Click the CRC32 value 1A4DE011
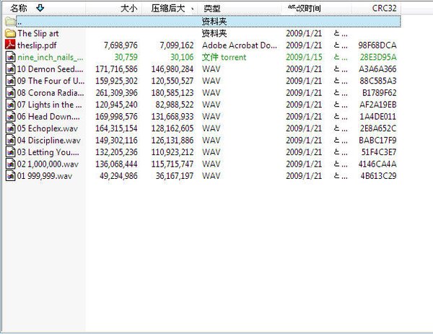This screenshot has width=433, height=334. point(378,116)
